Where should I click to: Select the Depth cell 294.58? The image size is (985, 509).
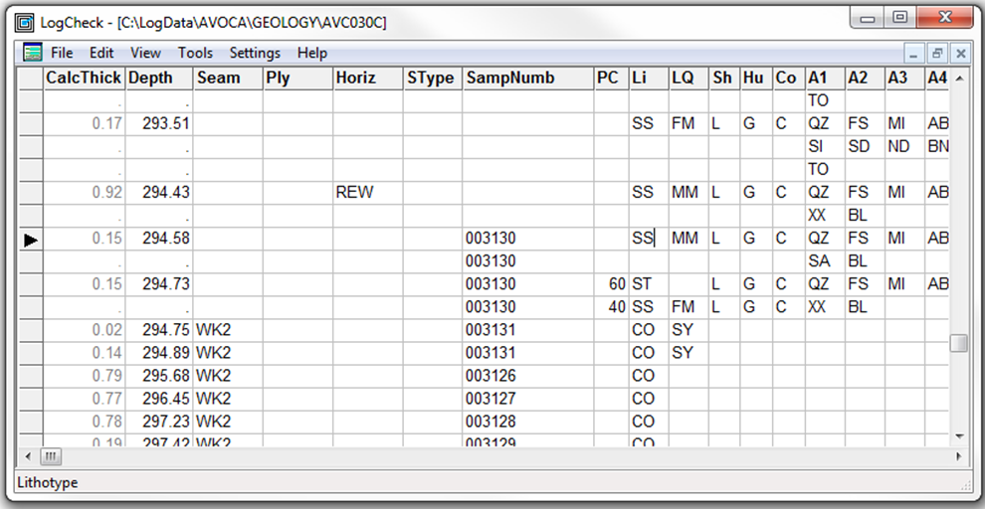[x=159, y=239]
